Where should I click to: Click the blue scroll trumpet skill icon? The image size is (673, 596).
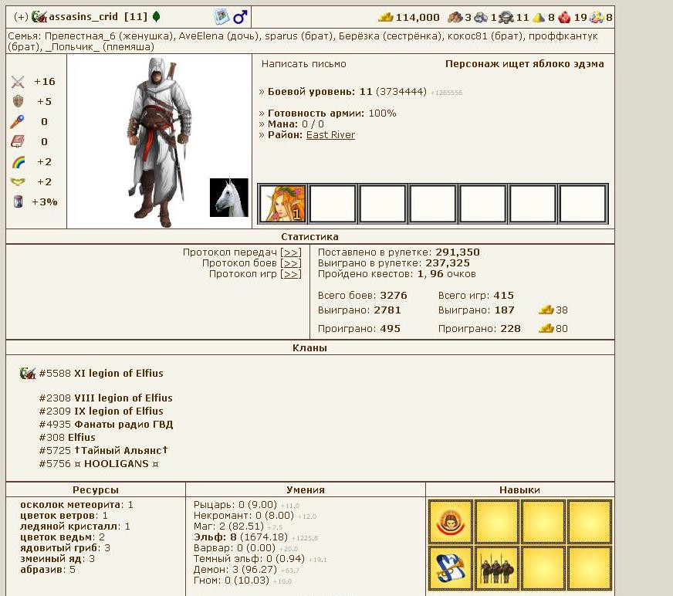450,568
